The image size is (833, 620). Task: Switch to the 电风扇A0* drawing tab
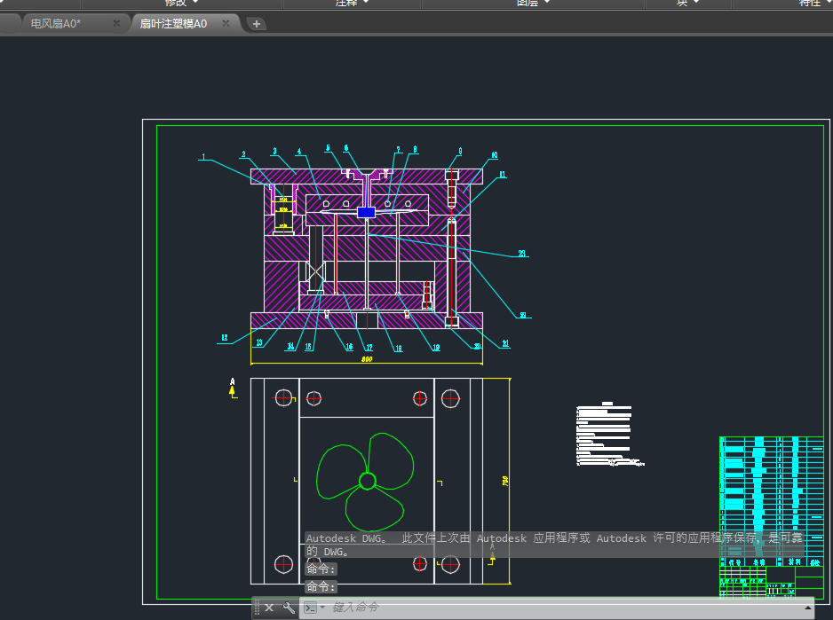56,24
